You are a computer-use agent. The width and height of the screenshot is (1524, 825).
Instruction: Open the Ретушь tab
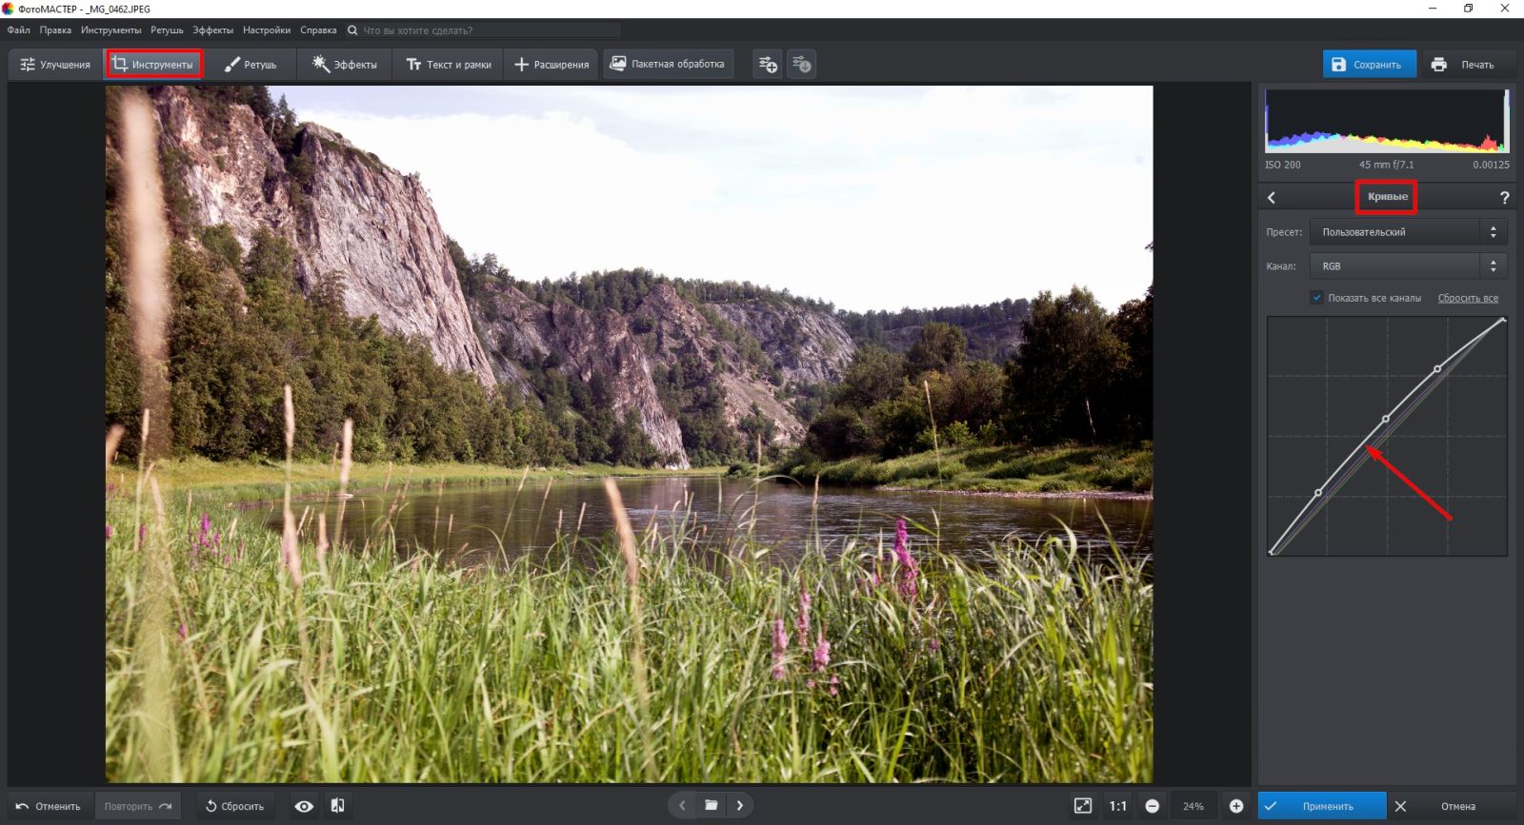(x=250, y=65)
